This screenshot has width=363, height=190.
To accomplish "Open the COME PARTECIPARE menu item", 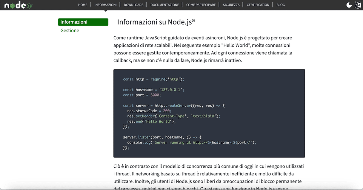I will pos(201,5).
